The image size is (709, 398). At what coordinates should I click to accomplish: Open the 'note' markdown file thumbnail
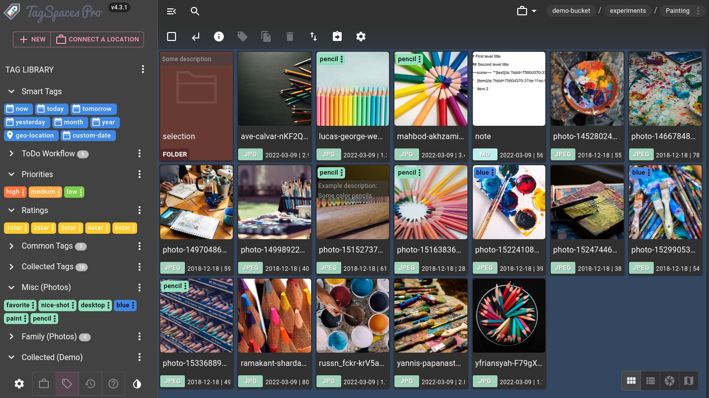point(509,89)
